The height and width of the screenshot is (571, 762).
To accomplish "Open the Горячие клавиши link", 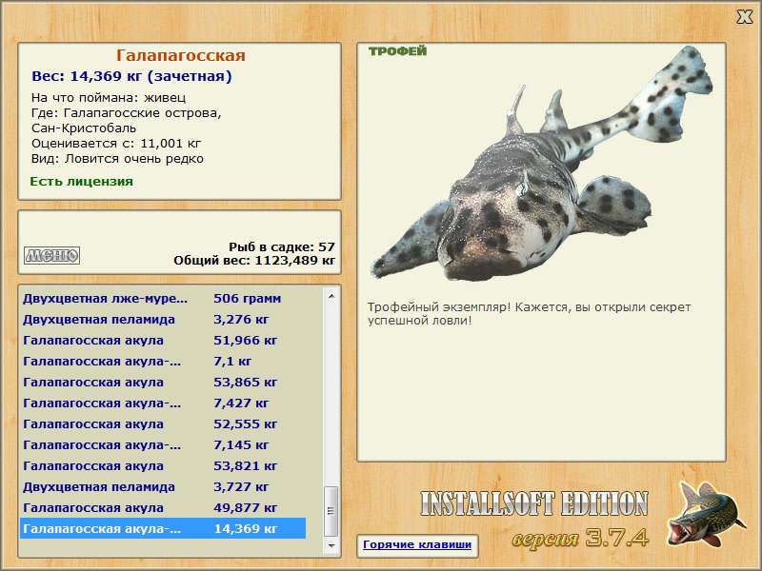I will click(417, 544).
